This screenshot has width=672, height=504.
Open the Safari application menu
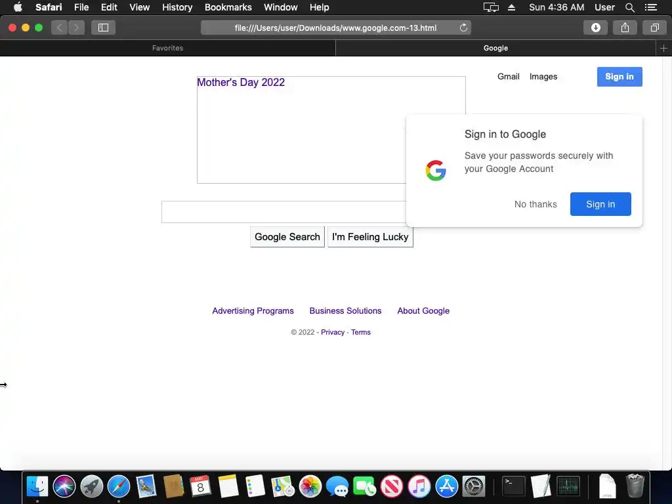pos(49,7)
